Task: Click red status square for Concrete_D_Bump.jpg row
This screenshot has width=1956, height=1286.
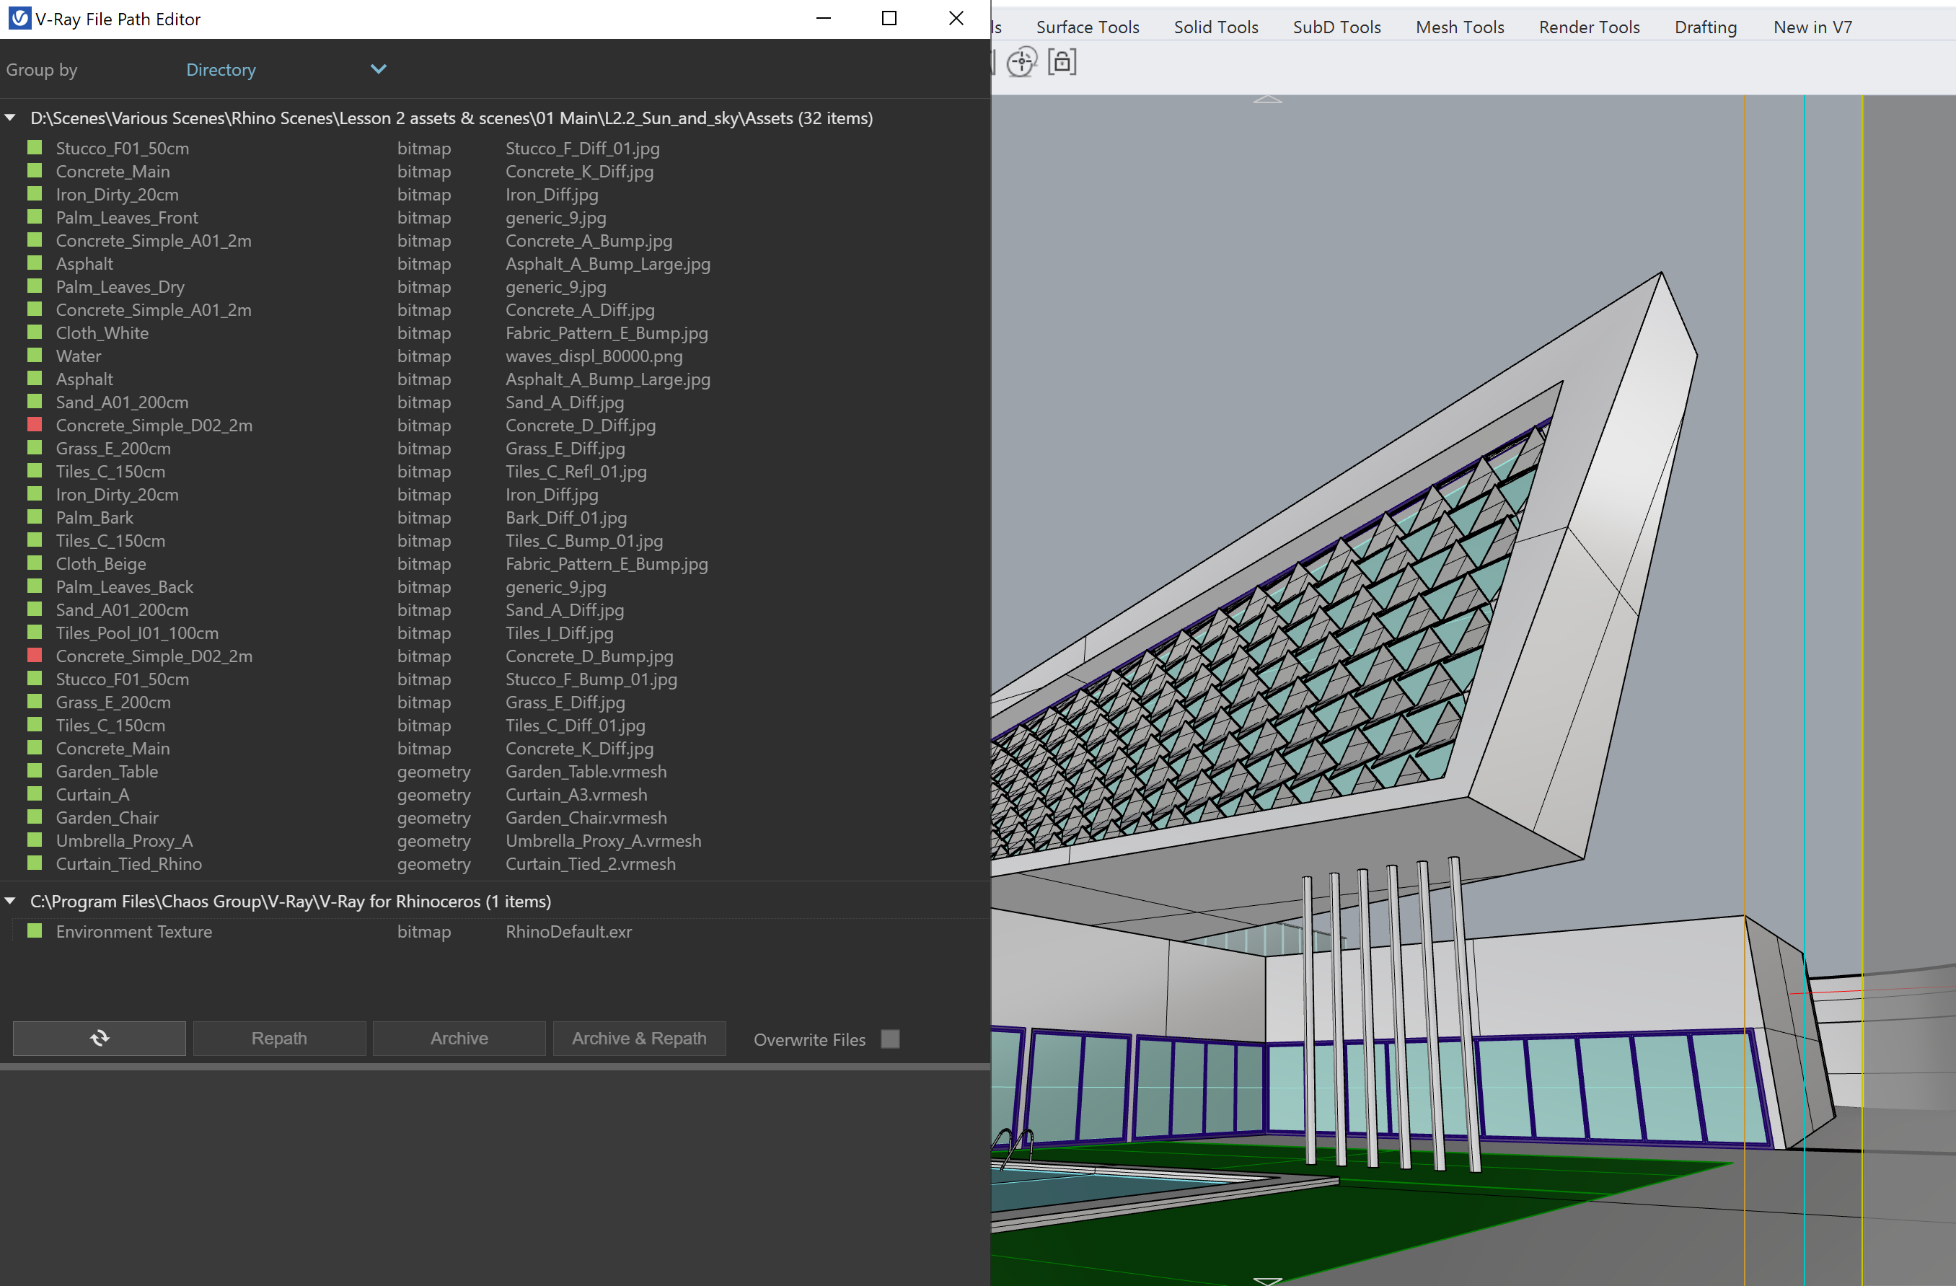Action: pyautogui.click(x=35, y=655)
